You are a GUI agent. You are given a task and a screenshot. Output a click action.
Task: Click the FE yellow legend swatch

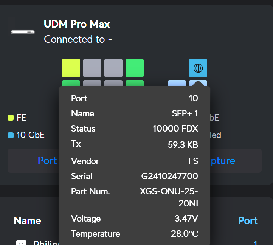click(x=11, y=118)
